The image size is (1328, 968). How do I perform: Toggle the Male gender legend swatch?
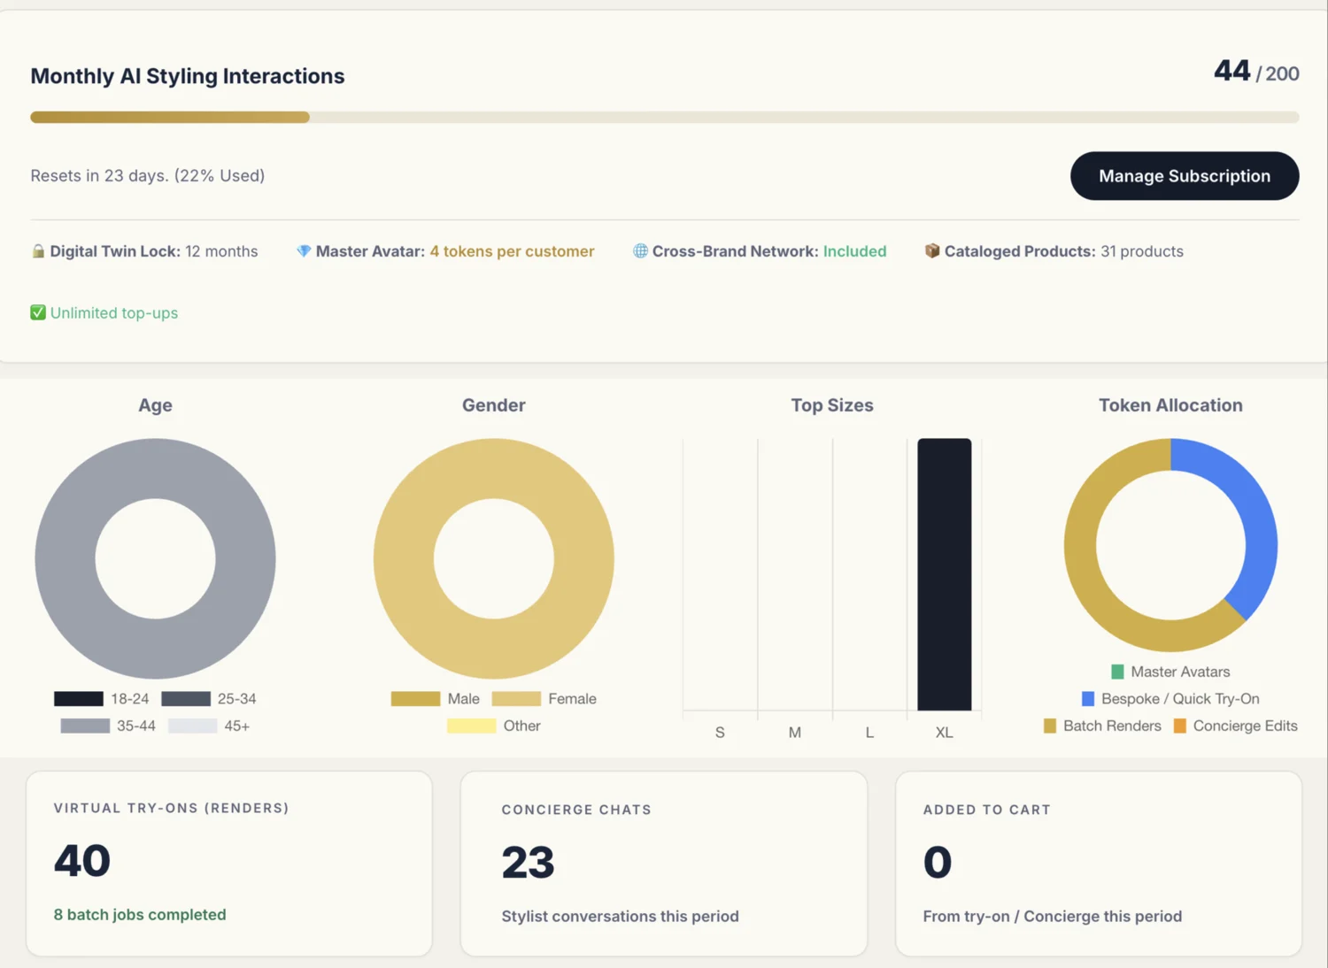click(x=415, y=699)
